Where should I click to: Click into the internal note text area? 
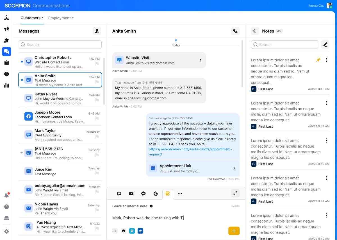[176, 218]
